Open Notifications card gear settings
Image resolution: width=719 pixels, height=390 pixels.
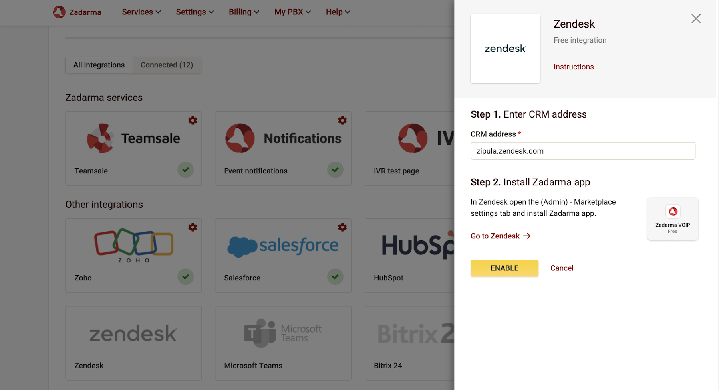[342, 120]
